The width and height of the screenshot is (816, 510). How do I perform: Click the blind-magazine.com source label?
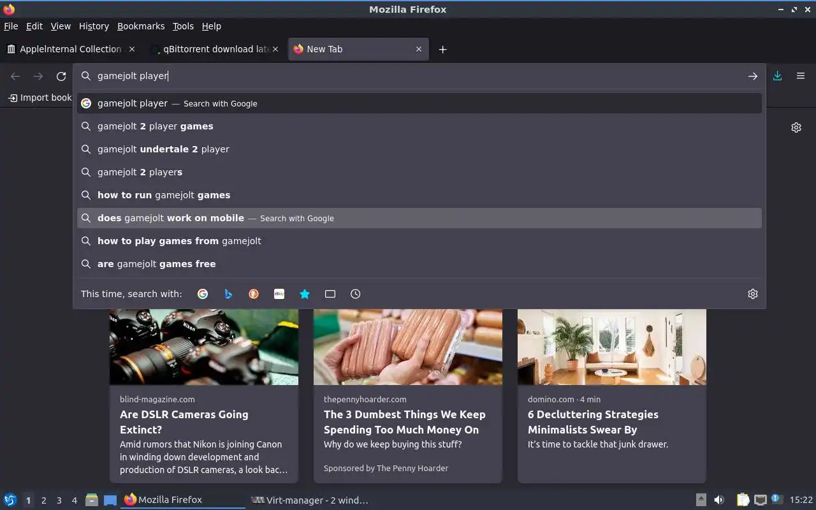click(x=157, y=399)
